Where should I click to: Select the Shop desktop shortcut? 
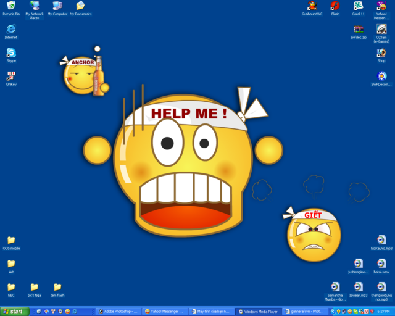pos(381,55)
